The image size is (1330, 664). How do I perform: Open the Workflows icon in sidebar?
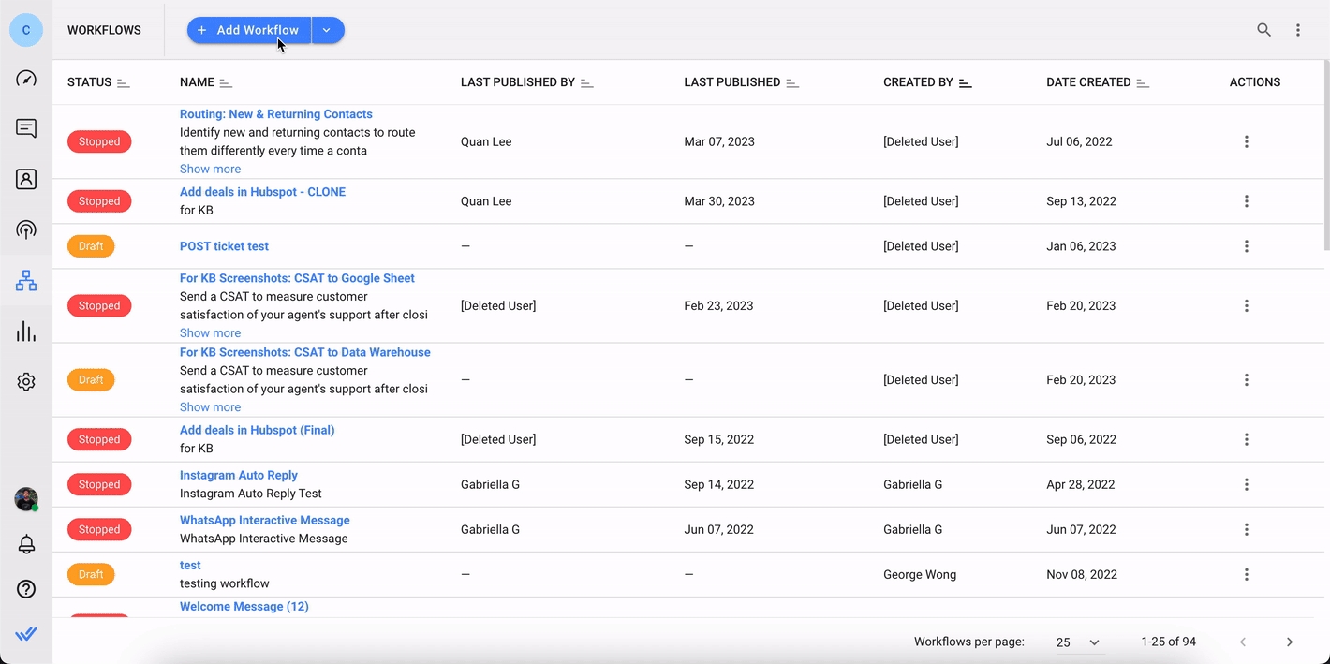pyautogui.click(x=26, y=281)
